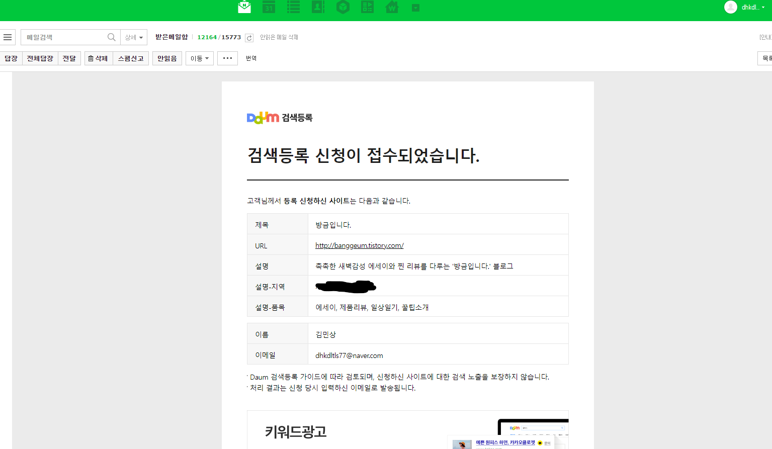
Task: Click the 설명-품목 row label
Action: coord(270,307)
